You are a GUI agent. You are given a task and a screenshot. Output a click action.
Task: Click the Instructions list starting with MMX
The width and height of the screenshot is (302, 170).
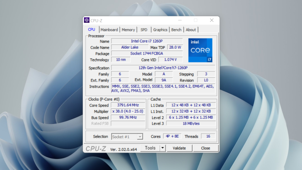pos(163,88)
